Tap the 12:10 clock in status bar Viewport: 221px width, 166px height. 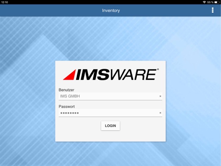tap(4, 2)
